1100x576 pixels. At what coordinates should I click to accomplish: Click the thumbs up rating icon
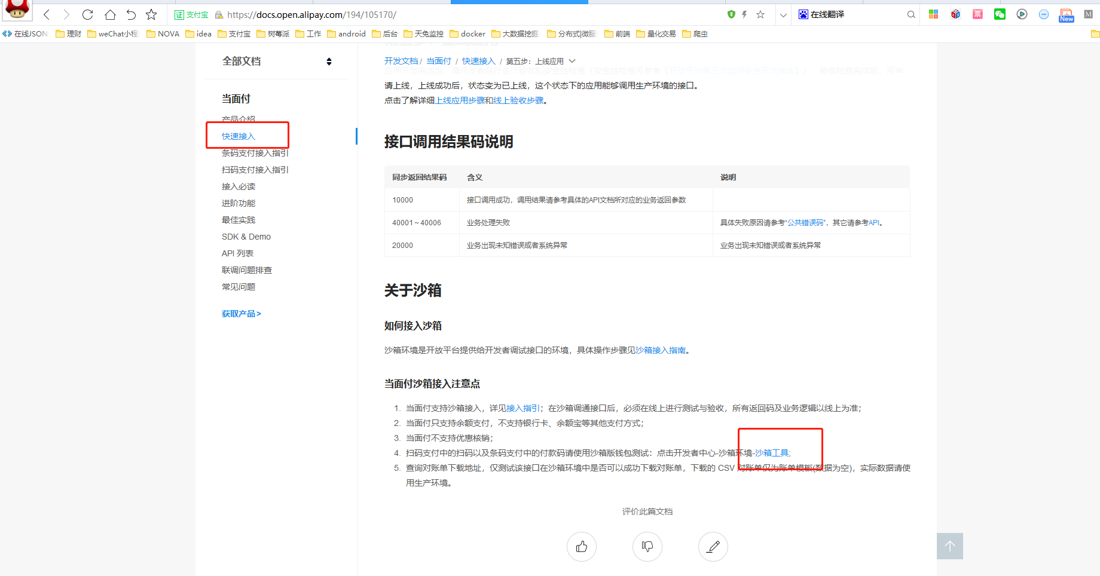point(581,546)
